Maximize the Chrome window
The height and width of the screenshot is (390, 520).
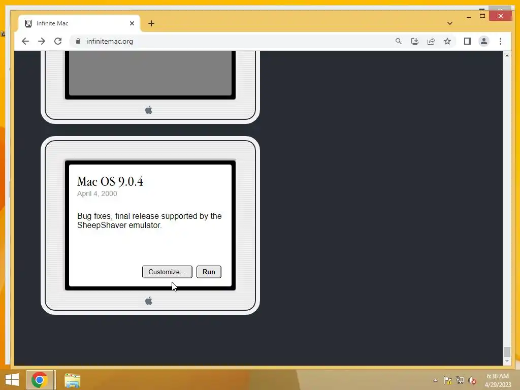point(482,16)
